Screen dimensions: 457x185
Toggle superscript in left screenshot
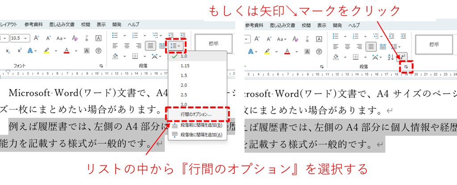pos(19,51)
